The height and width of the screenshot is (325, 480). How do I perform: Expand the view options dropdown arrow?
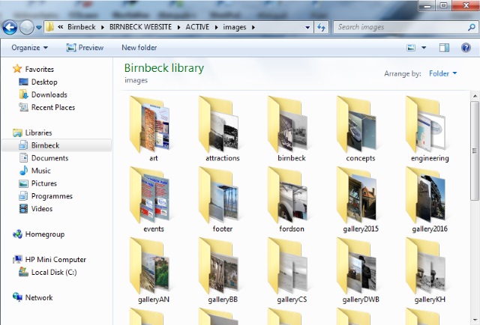[424, 47]
